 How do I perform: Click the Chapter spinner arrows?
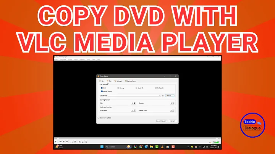coord(173,103)
